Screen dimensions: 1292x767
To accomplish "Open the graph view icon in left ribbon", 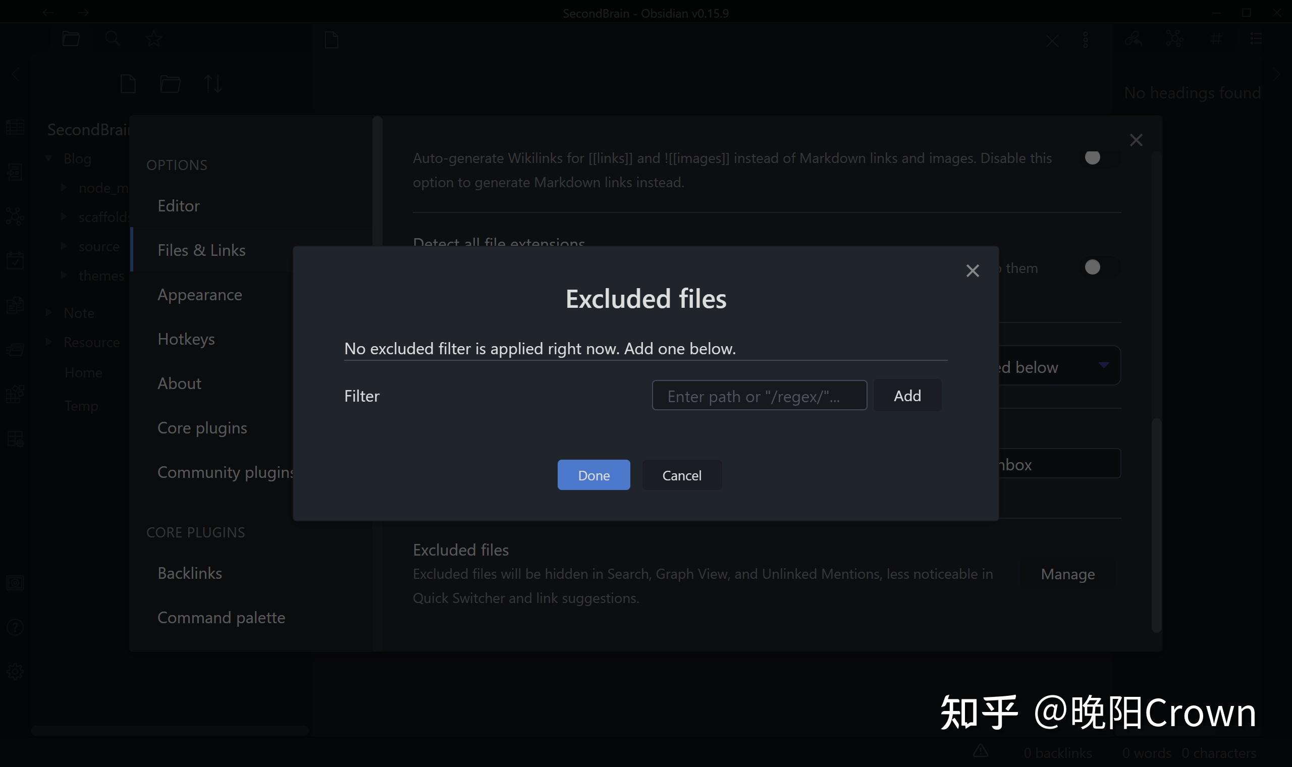I will click(15, 215).
